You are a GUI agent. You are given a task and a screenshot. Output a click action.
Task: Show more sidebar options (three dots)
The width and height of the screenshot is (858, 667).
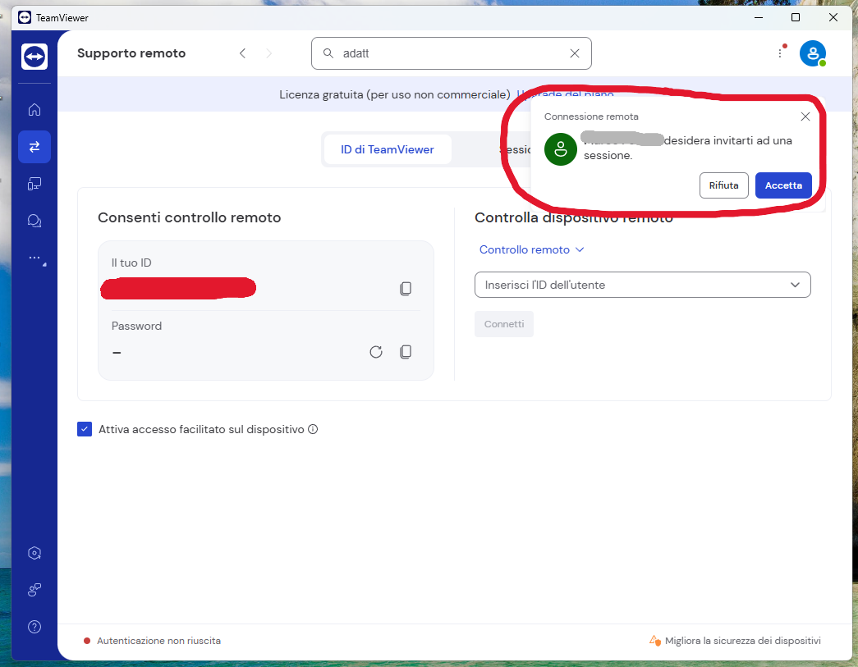35,258
